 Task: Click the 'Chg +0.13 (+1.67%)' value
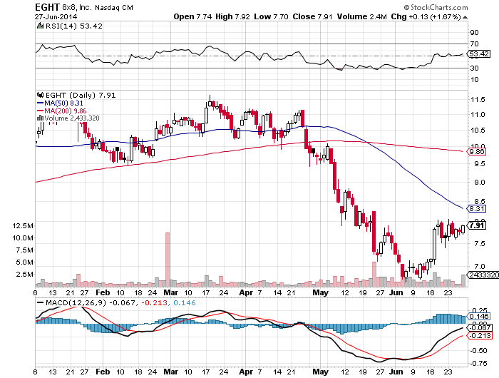click(426, 16)
